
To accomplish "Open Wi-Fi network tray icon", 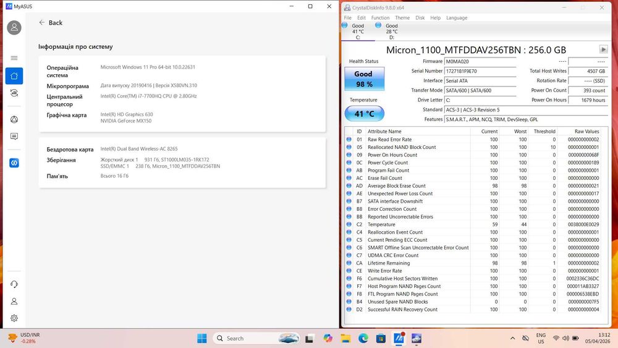I will (x=556, y=338).
